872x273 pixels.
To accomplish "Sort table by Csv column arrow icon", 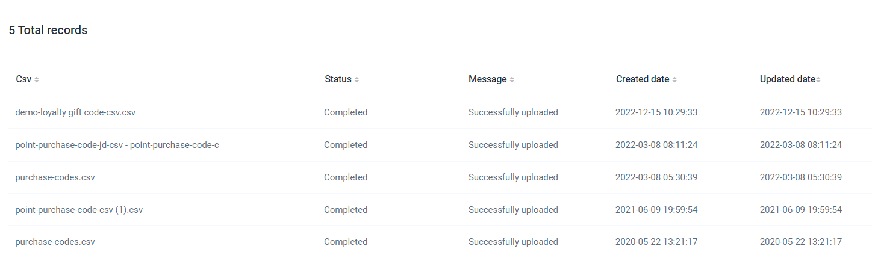I will 37,79.
